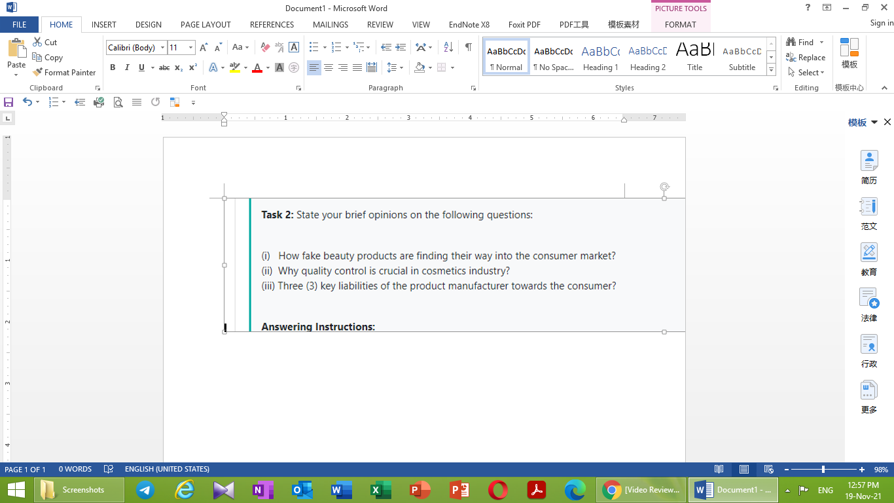Switch to the MAILINGS ribbon tab
The image size is (894, 503).
pyautogui.click(x=330, y=25)
